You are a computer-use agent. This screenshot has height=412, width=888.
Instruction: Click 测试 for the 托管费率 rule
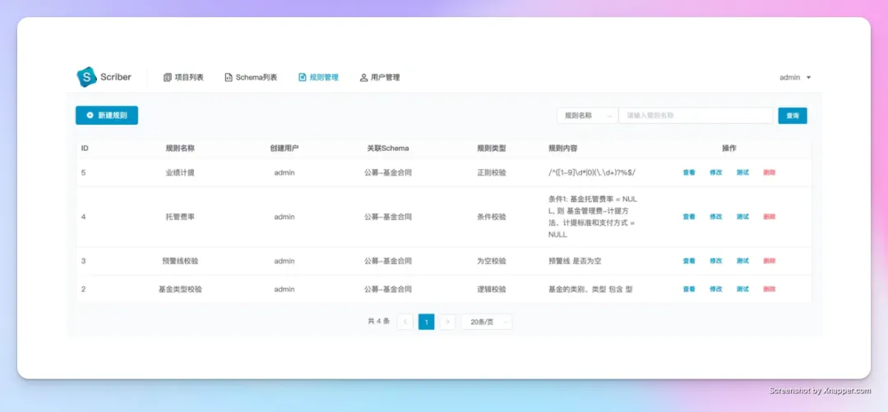[742, 217]
